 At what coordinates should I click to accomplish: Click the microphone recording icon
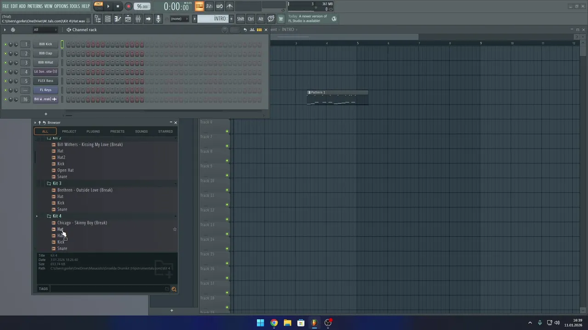click(158, 19)
